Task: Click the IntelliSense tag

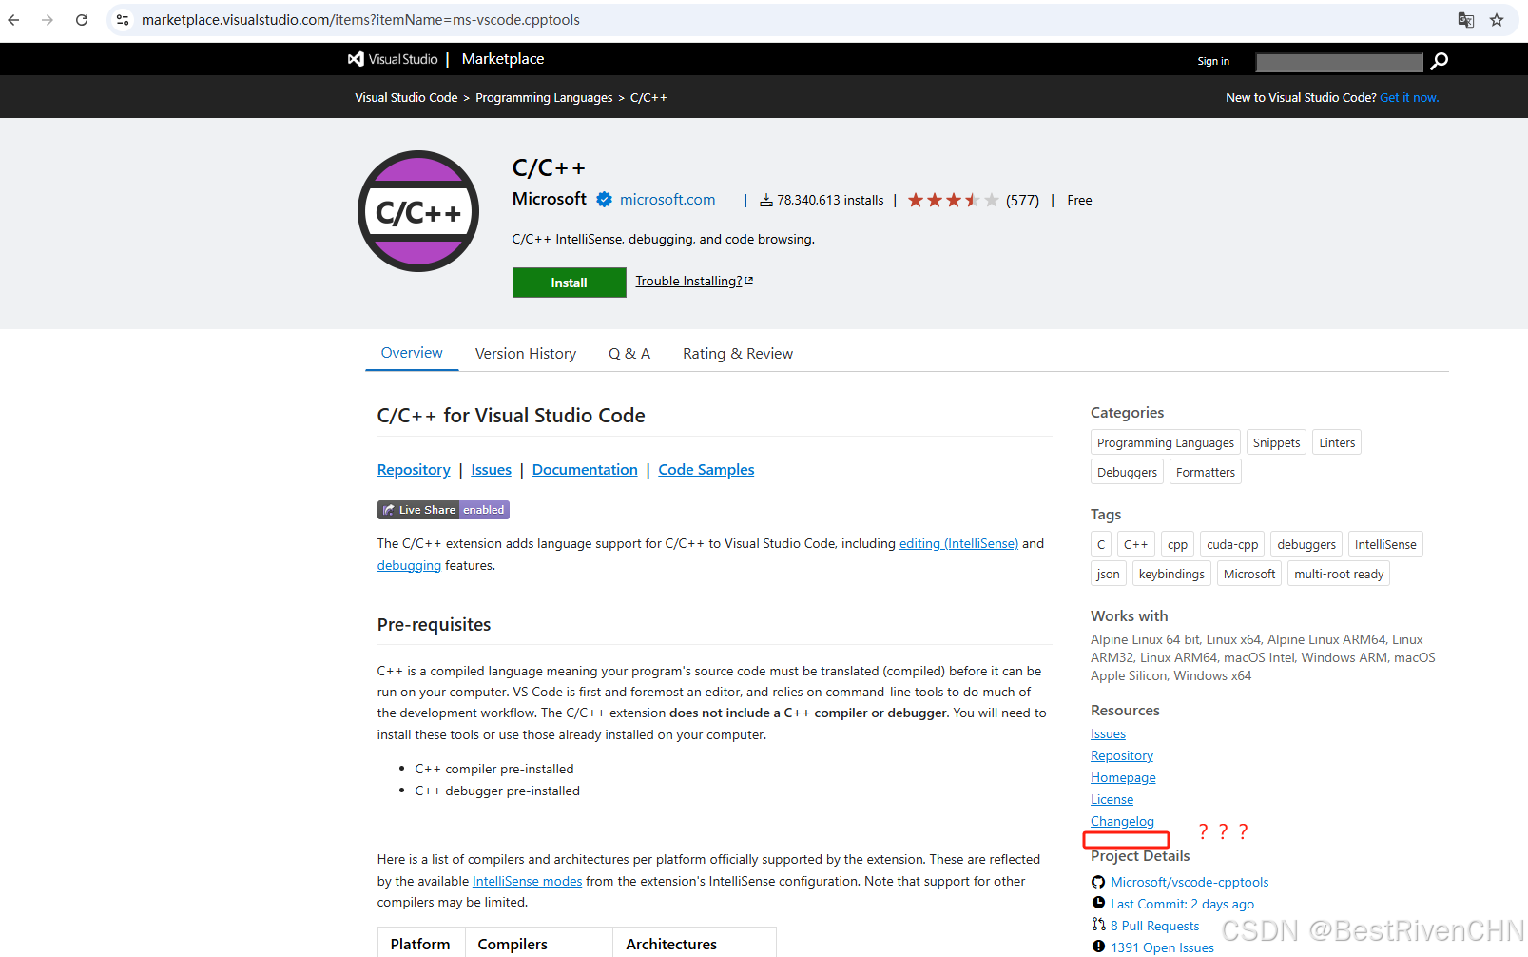Action: click(1385, 544)
